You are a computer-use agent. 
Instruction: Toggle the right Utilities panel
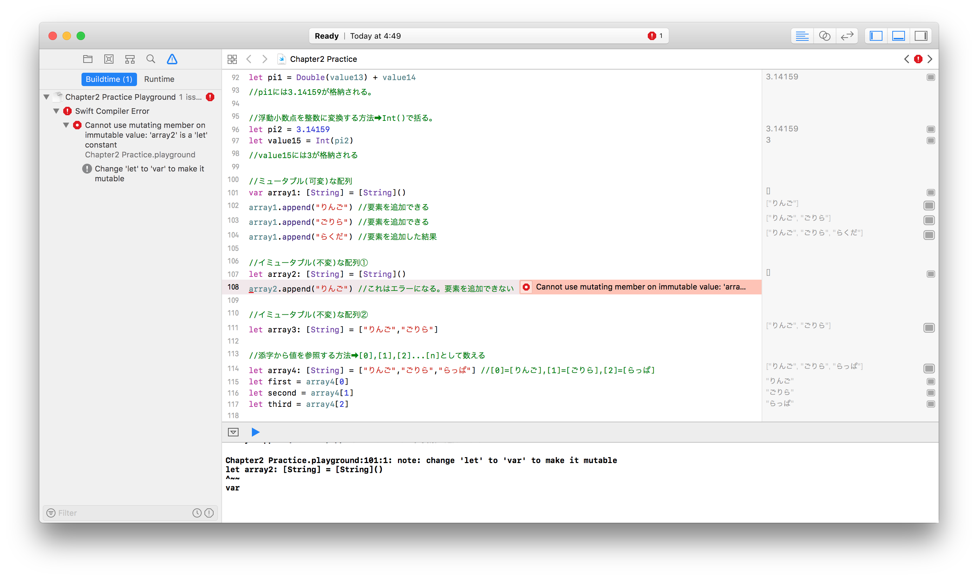[921, 36]
